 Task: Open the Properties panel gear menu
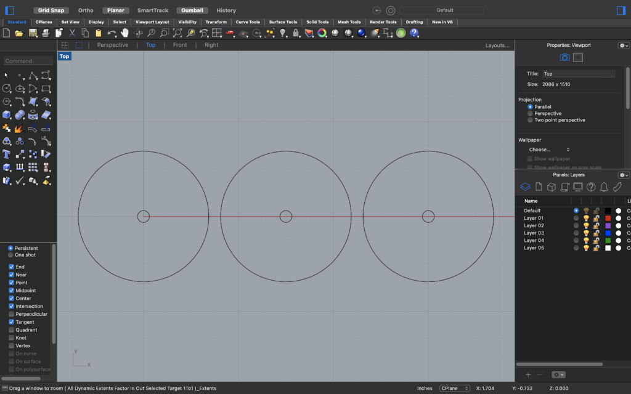[624, 46]
